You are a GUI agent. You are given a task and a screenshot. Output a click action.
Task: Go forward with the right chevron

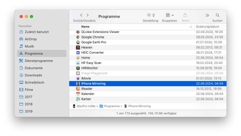pos(88,15)
